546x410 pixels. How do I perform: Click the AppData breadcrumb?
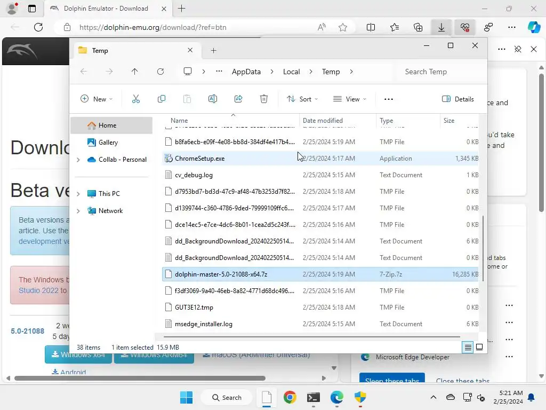tap(246, 72)
